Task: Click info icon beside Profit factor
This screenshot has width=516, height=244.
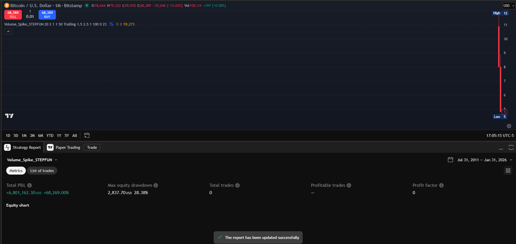Action: click(441, 185)
